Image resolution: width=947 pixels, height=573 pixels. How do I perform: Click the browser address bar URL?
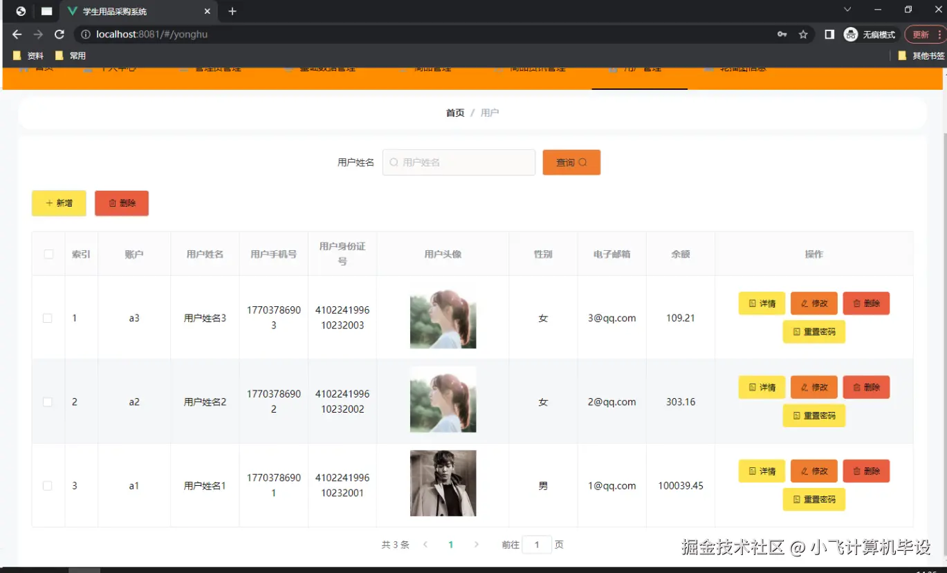[151, 35]
